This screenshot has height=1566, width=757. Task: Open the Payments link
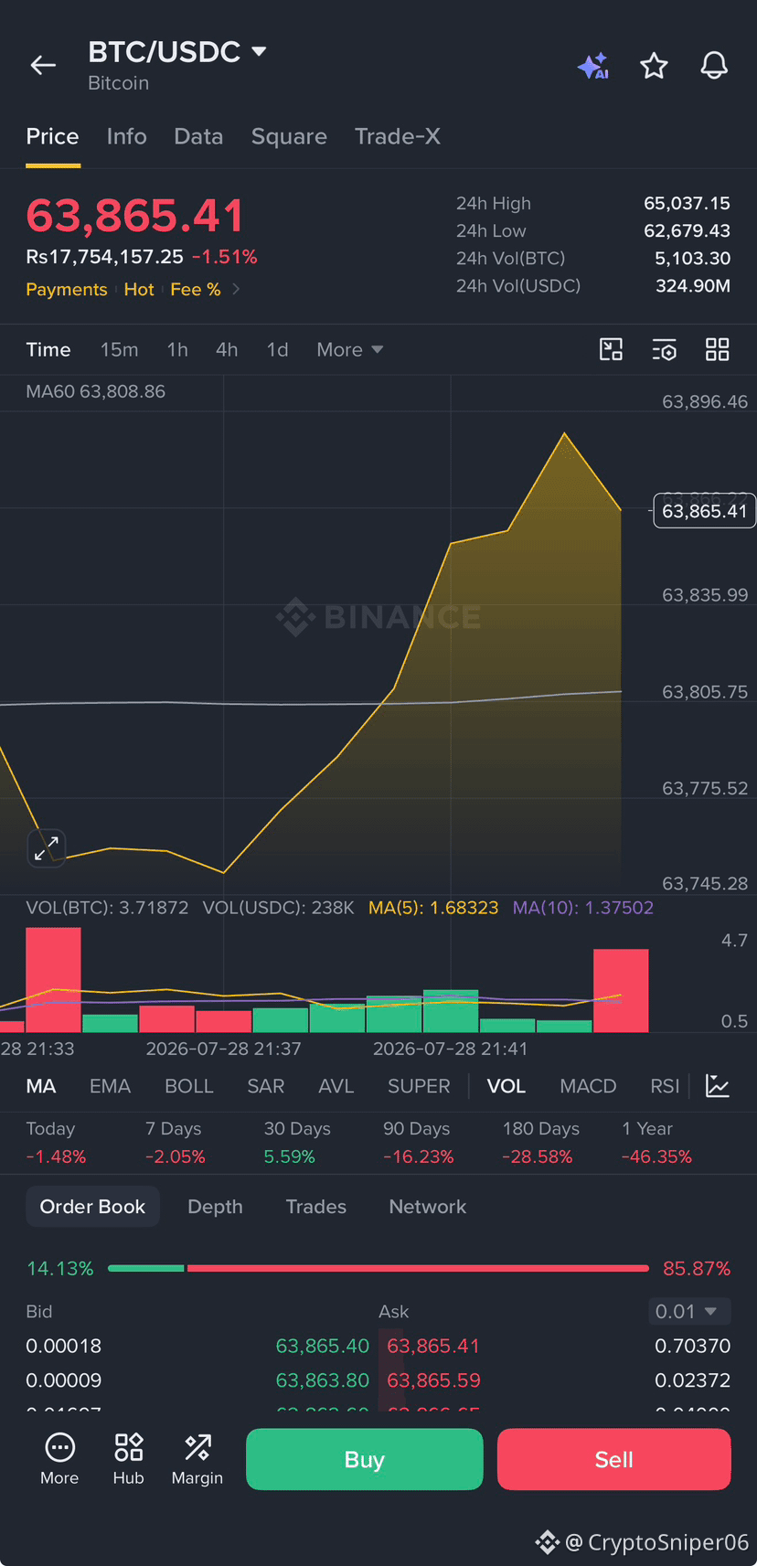67,289
